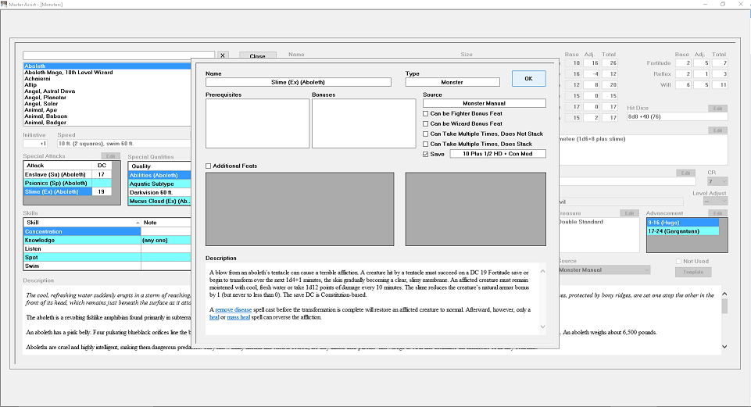The image size is (751, 407).
Task: Click the app icon in title bar
Action: [4, 4]
